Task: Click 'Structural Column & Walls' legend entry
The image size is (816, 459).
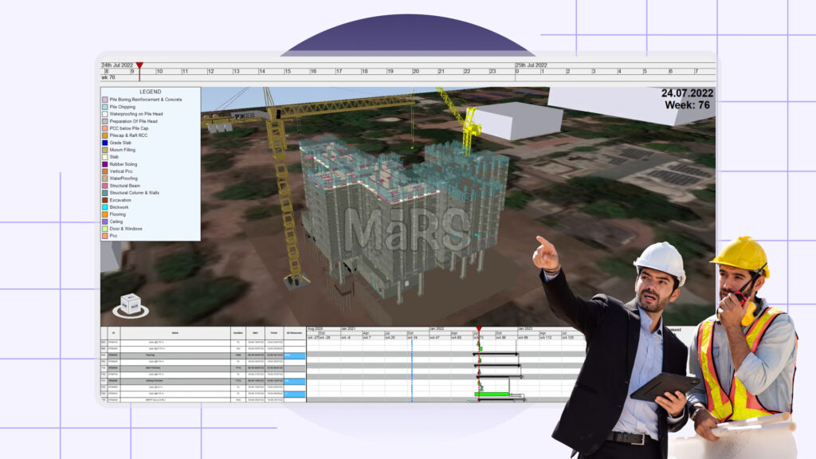Action: click(x=134, y=193)
